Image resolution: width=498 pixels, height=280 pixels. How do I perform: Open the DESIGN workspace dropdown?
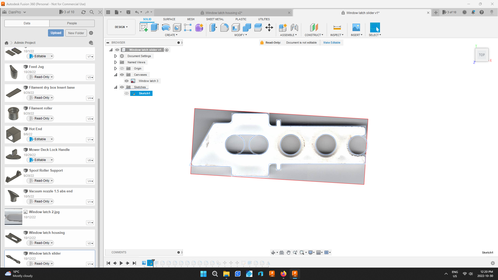tap(121, 27)
